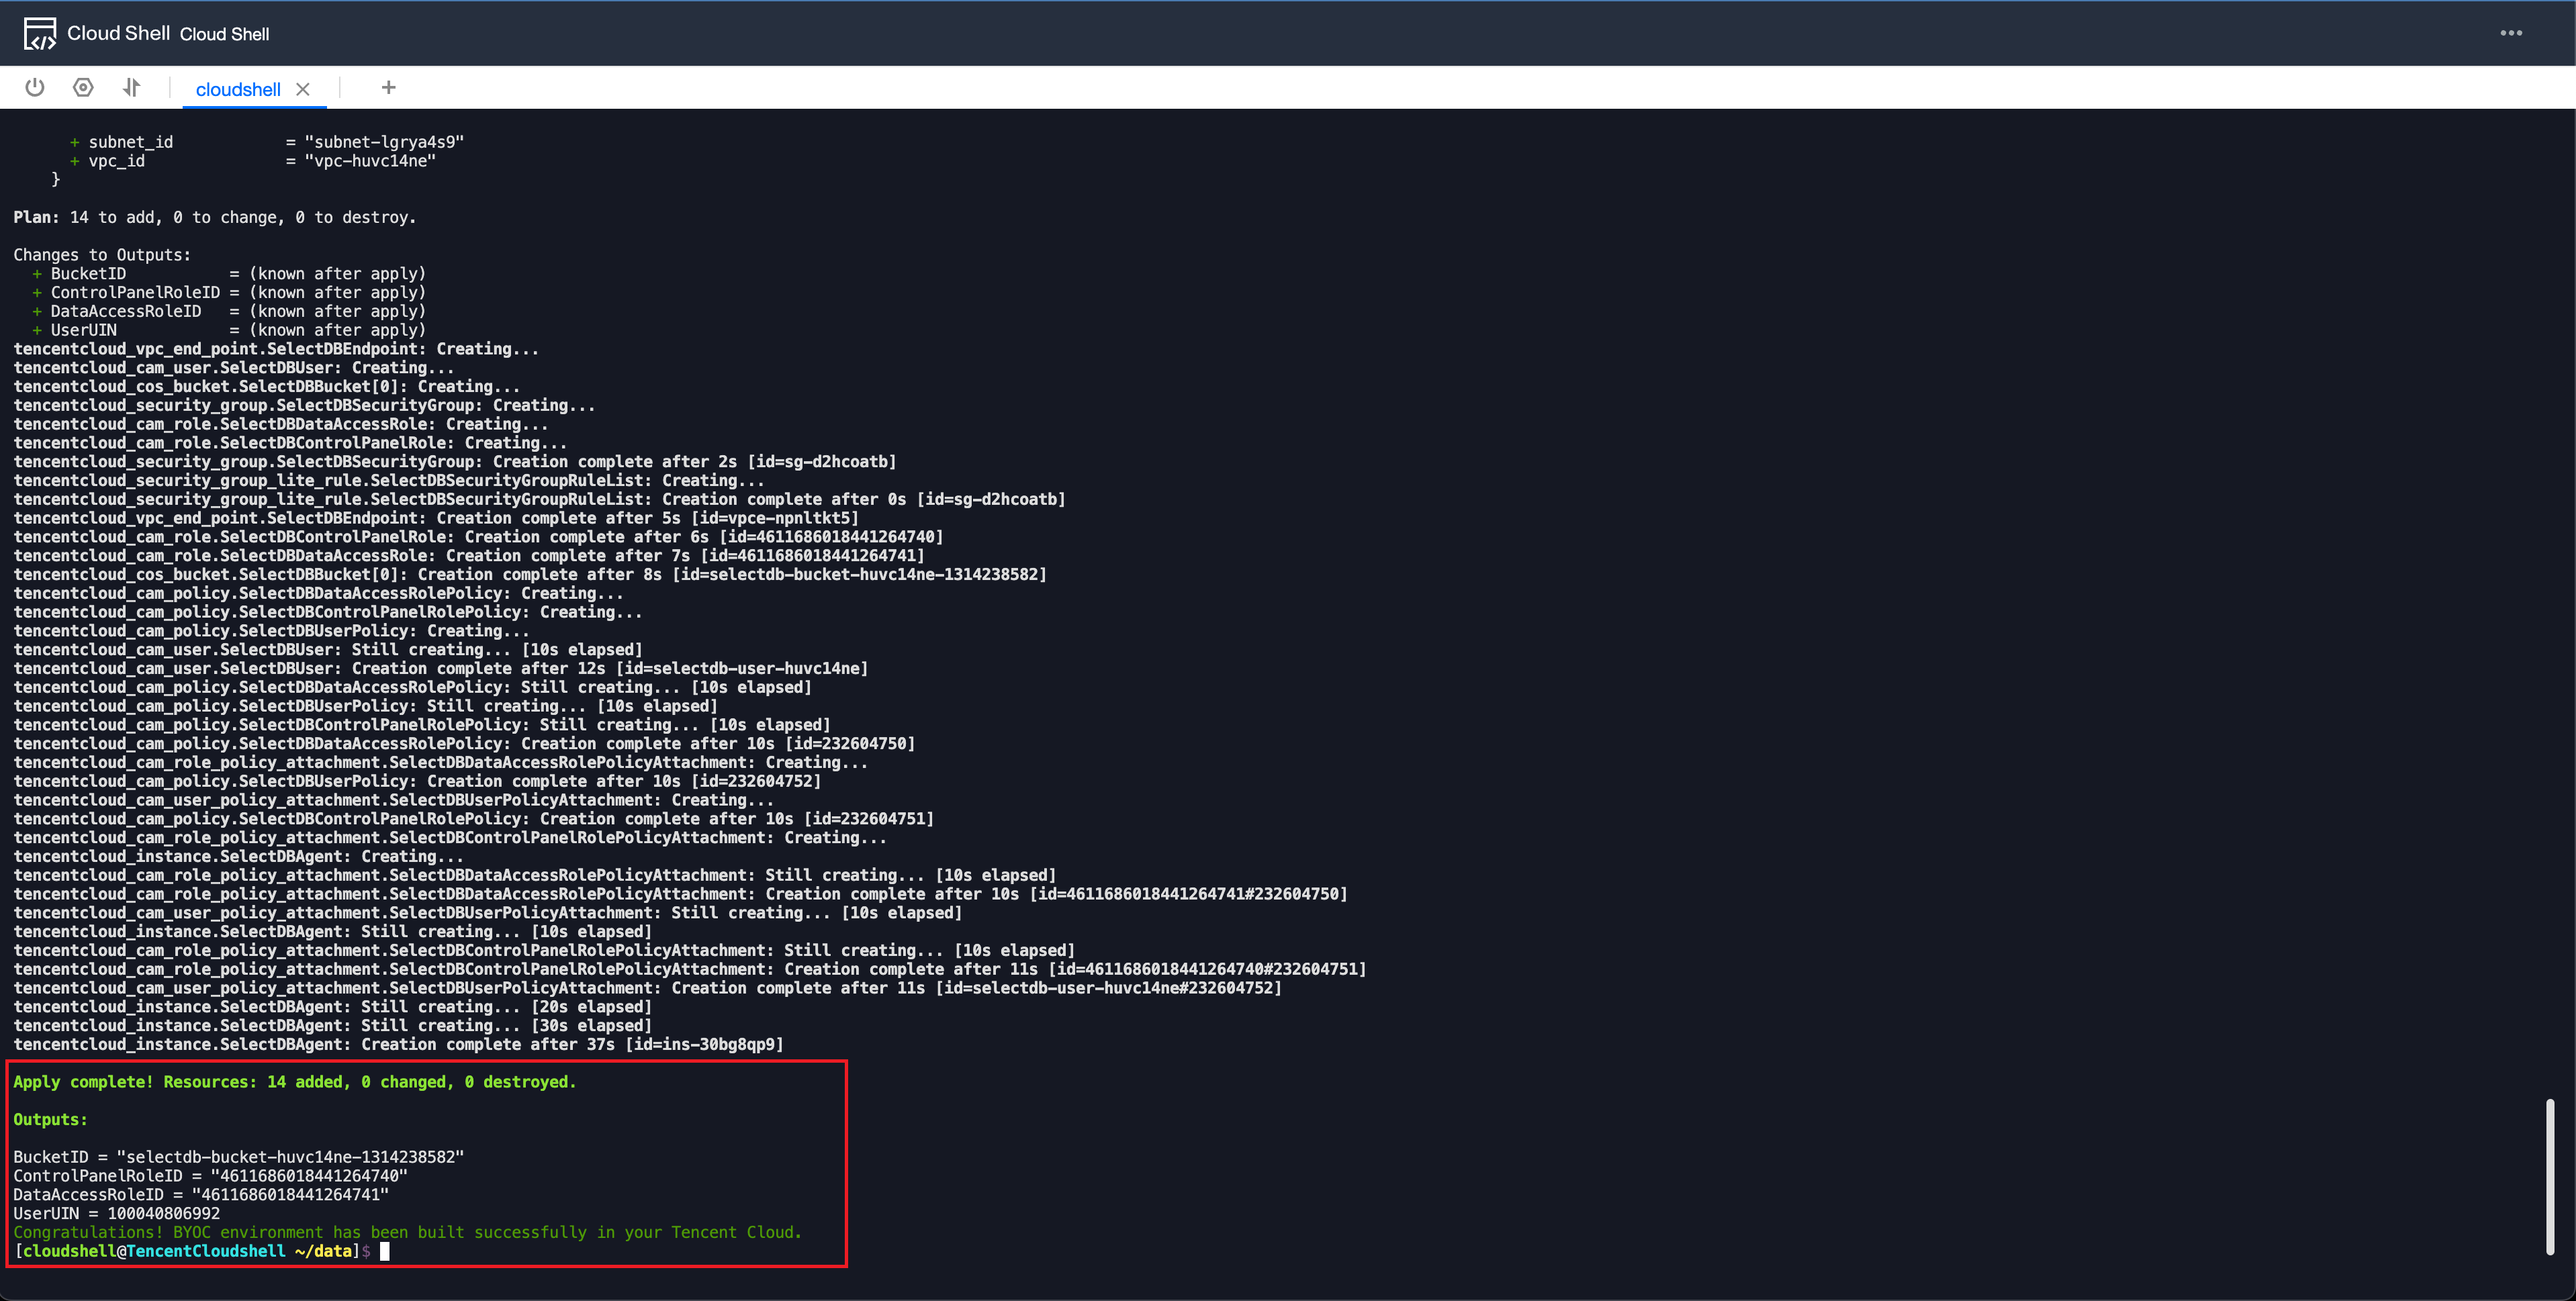Click the terminal vertical scrollbar thumb
Image resolution: width=2576 pixels, height=1301 pixels.
click(2549, 1176)
